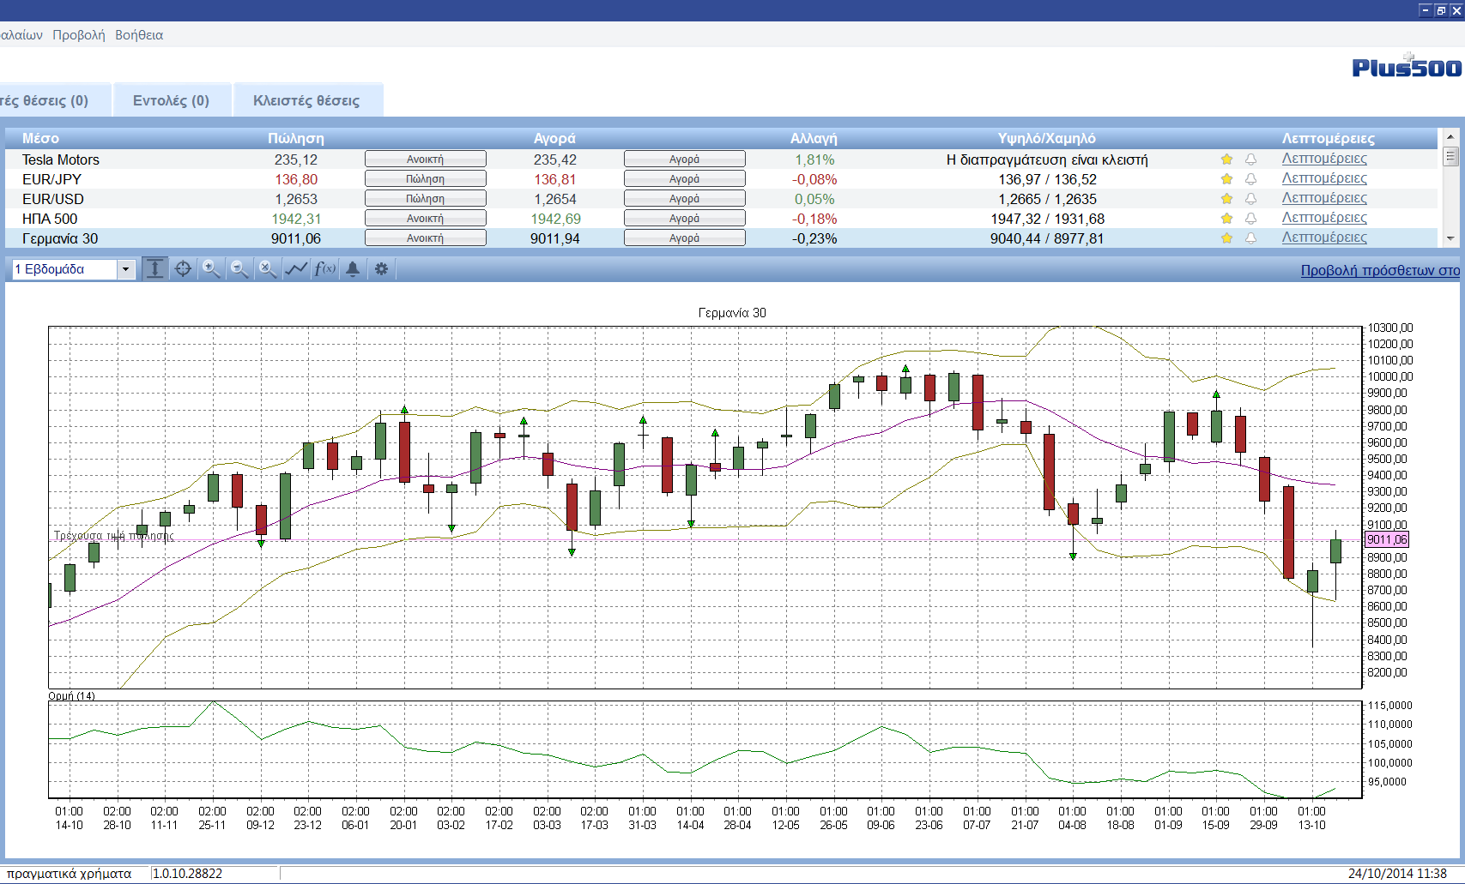Select the ΗΠΑ 500 instrument name
This screenshot has width=1465, height=884.
(50, 219)
